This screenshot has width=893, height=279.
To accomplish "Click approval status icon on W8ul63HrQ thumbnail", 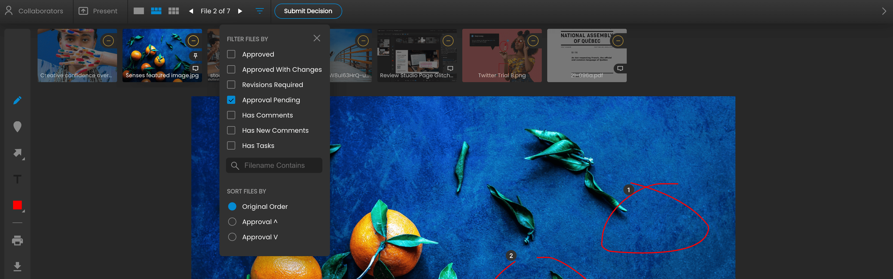I will click(363, 41).
